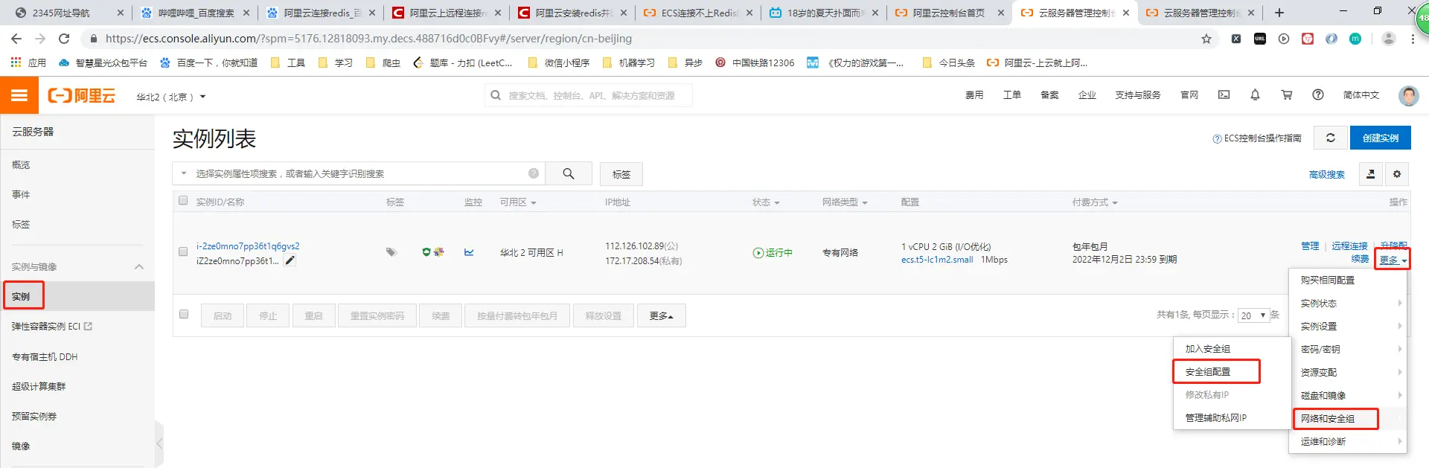
Task: Open the shopping cart icon
Action: pos(1286,94)
